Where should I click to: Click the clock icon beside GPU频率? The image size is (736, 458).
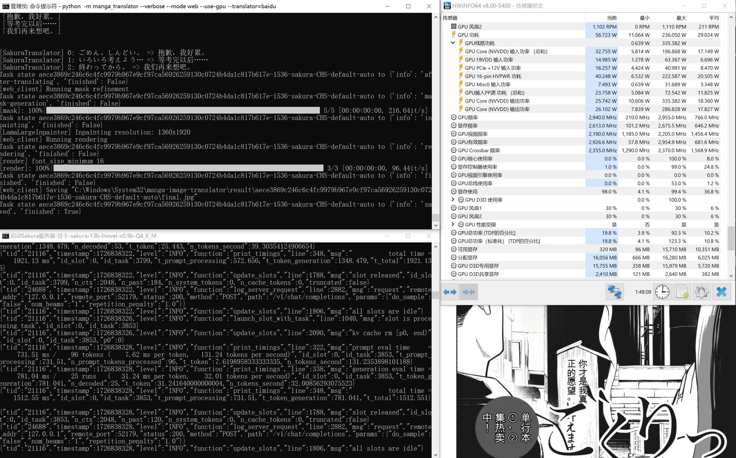click(453, 117)
